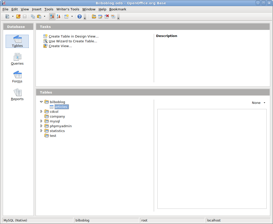Expand the statistics tree node

click(x=41, y=131)
